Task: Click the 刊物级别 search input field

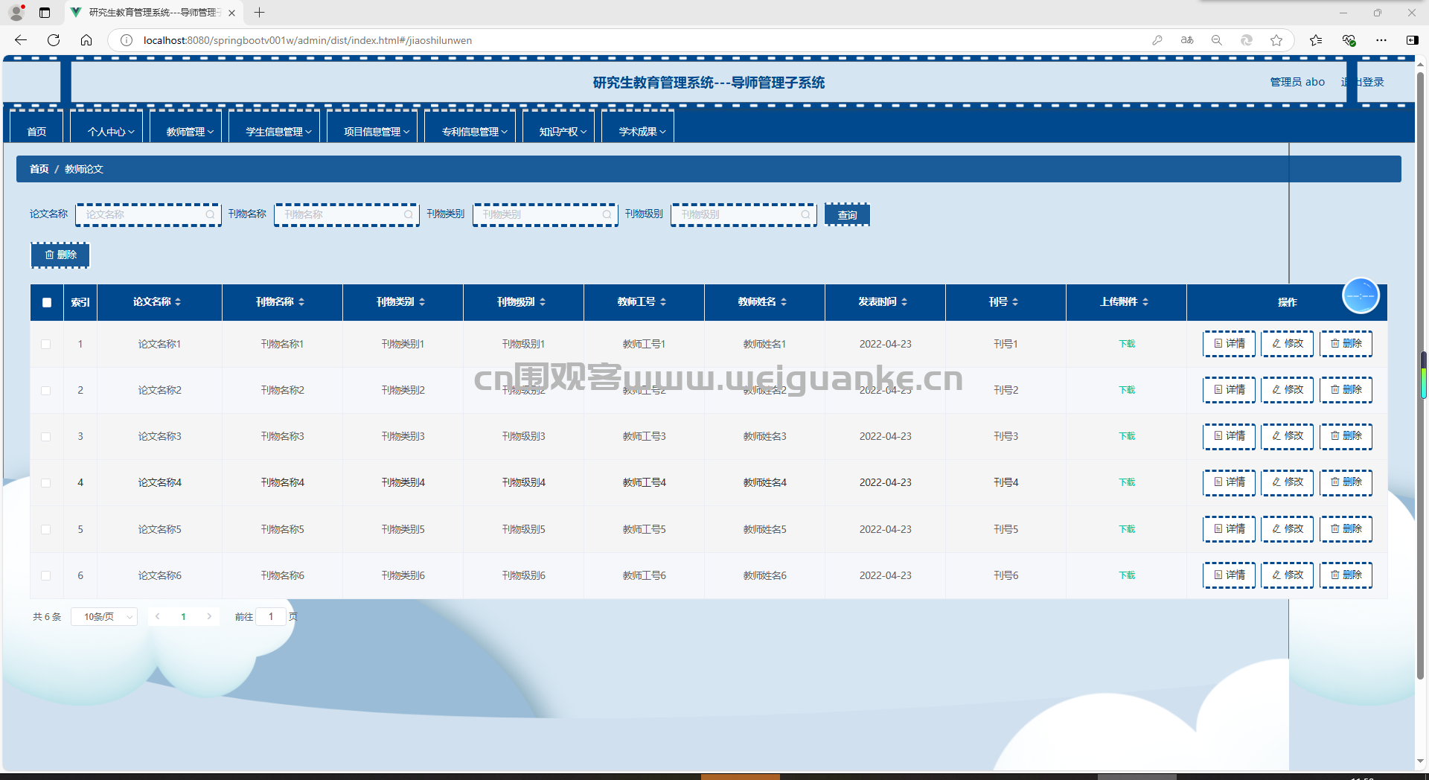Action: [x=744, y=215]
